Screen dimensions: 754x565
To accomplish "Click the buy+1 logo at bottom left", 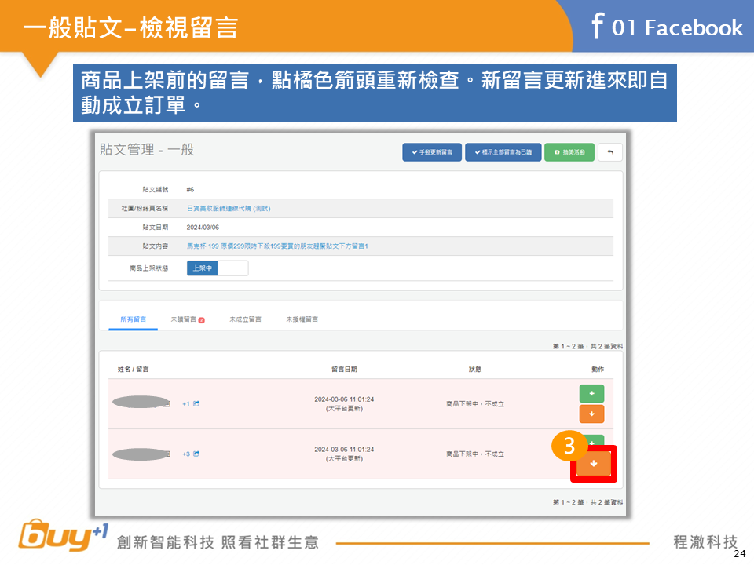I will (x=63, y=538).
